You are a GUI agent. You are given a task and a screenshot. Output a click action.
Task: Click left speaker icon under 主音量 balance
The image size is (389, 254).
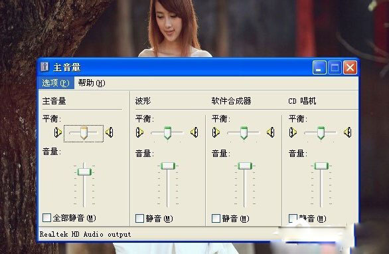point(58,132)
